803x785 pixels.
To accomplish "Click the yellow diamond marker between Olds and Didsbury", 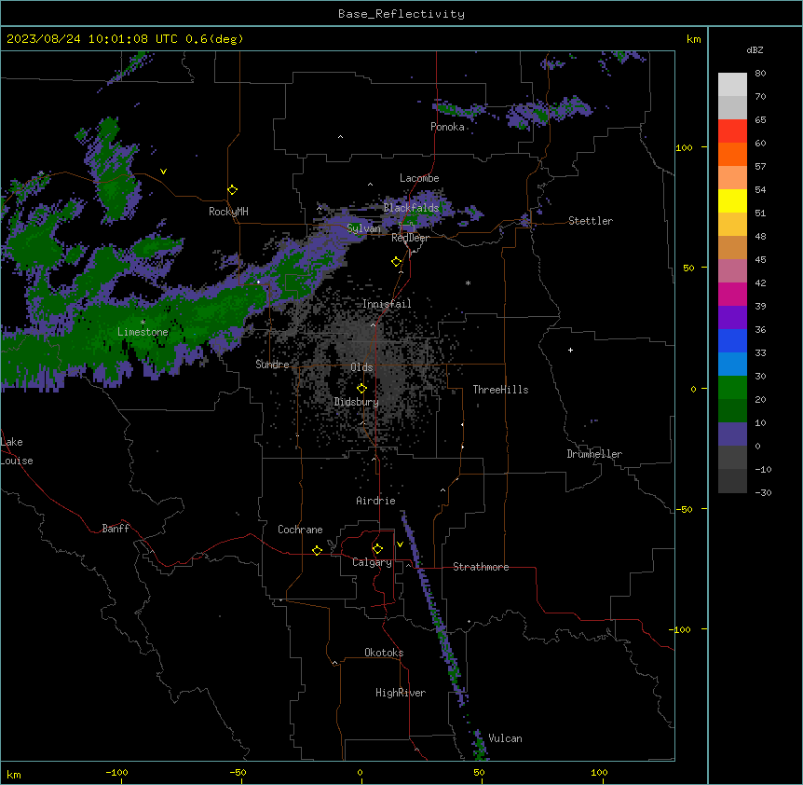I will pos(361,388).
